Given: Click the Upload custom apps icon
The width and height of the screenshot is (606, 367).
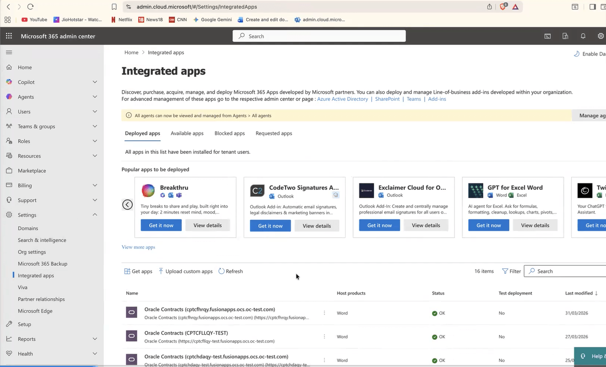Looking at the screenshot, I should click(161, 271).
